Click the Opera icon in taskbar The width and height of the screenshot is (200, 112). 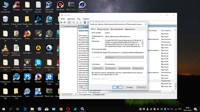68,109
